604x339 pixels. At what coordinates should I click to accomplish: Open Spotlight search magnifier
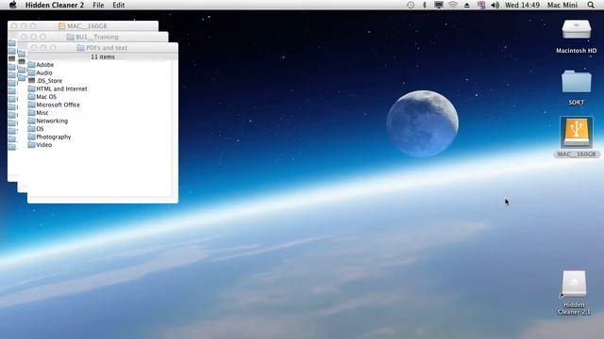(591, 5)
